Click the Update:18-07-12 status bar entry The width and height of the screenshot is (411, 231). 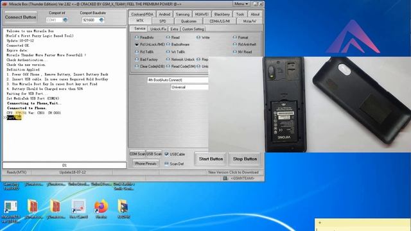(x=73, y=173)
